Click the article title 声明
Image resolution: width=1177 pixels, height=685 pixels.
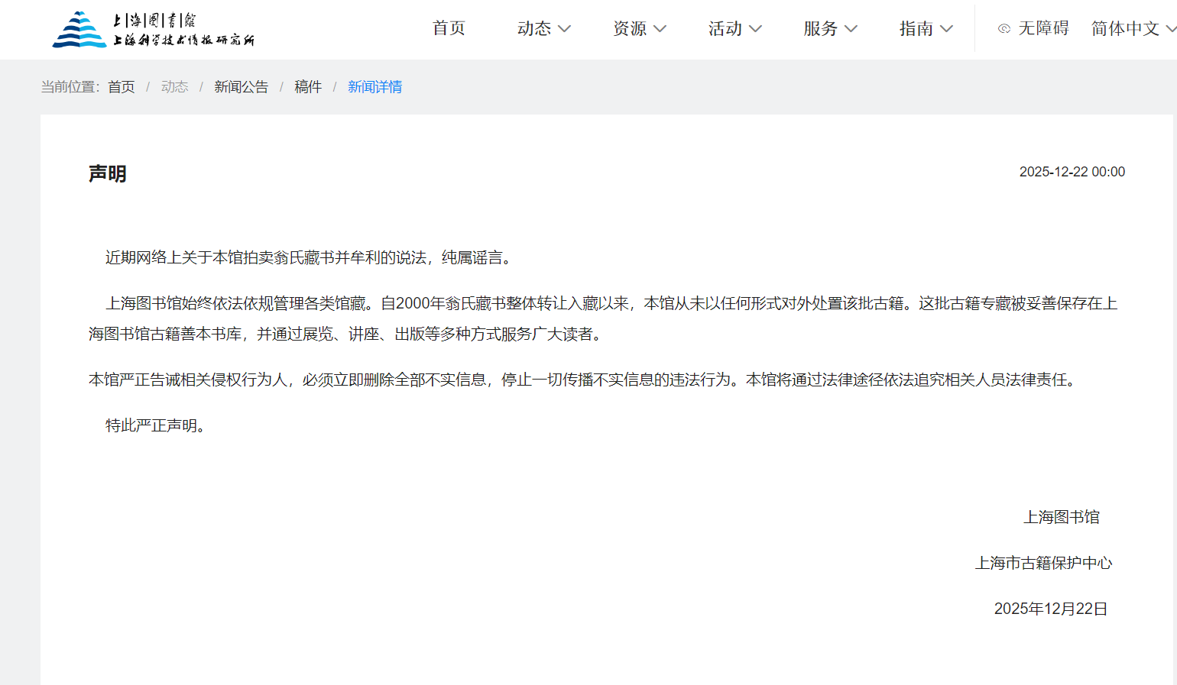coord(108,174)
